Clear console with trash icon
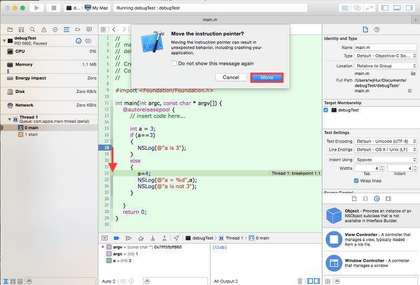This screenshot has height=285, width=420. point(300,281)
